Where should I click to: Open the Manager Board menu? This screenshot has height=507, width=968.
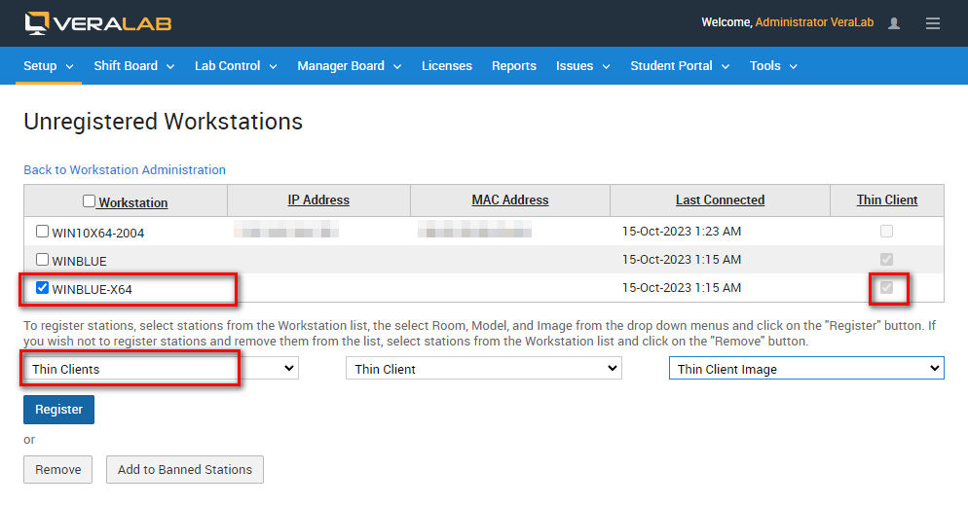click(350, 66)
